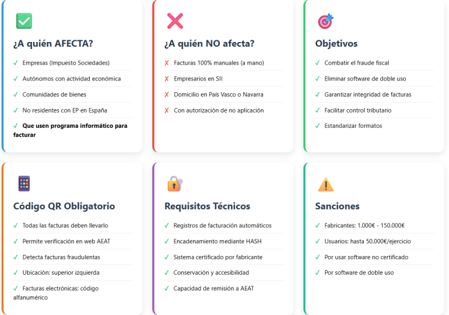Click the green checkmark icon above AFECTA
449x315 pixels.
(24, 21)
